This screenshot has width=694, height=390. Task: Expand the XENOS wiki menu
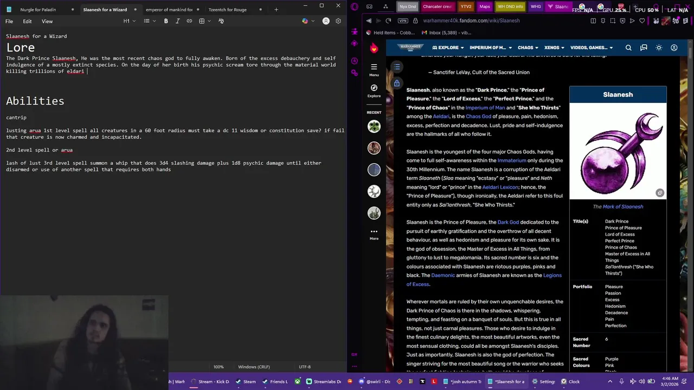pos(554,48)
